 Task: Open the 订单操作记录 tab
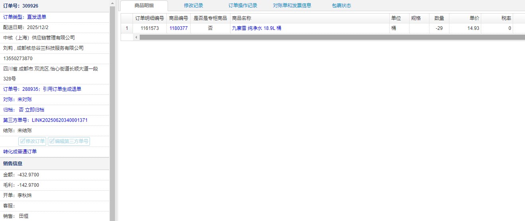click(x=243, y=6)
